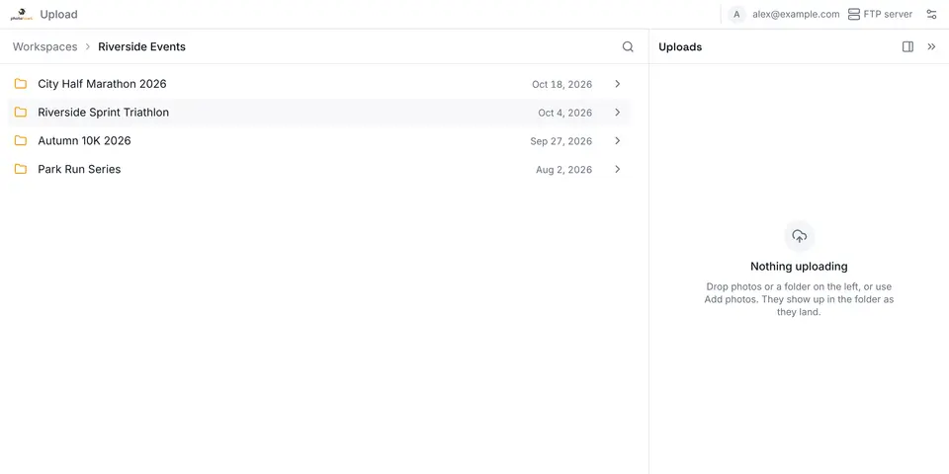Click date Oct 4, 2026
Viewport: 949px width, 474px height.
coord(564,113)
